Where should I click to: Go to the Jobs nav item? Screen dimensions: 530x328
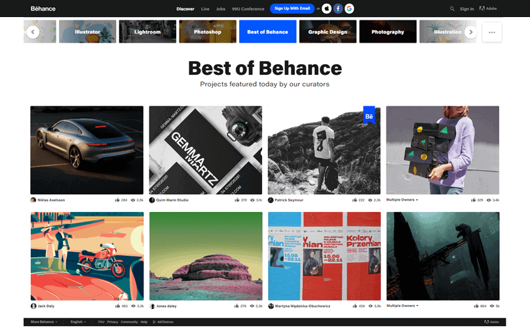pos(221,9)
